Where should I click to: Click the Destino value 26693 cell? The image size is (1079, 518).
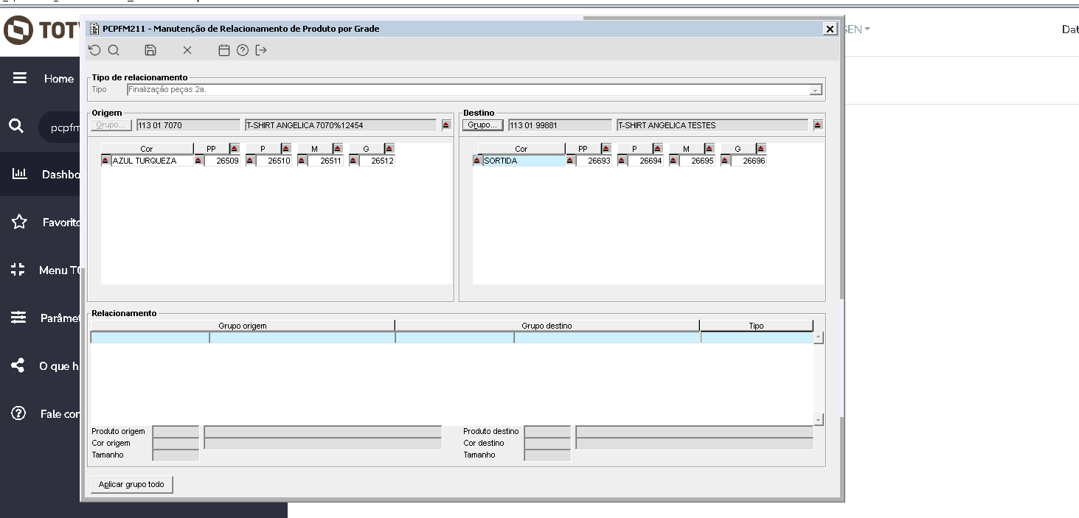pos(594,161)
